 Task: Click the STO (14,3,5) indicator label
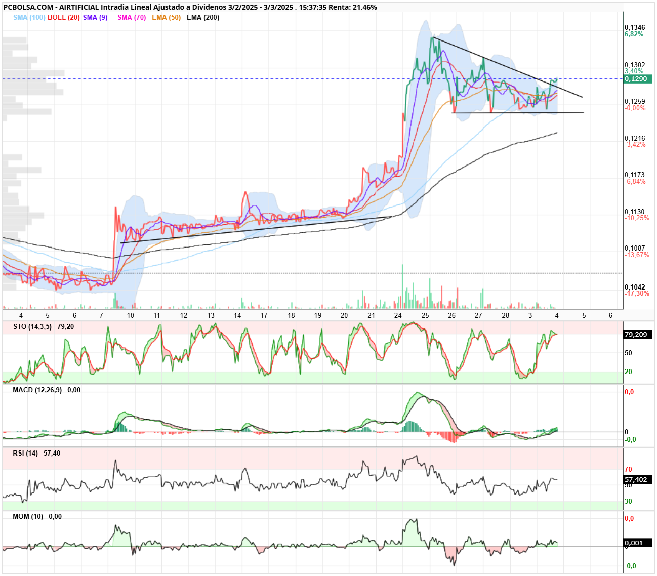click(32, 327)
